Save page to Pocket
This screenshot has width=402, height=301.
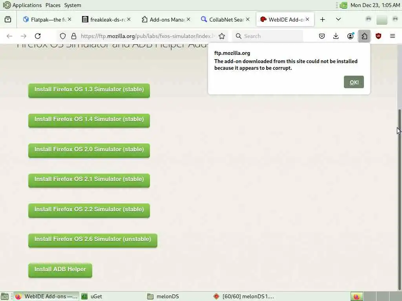pyautogui.click(x=322, y=36)
